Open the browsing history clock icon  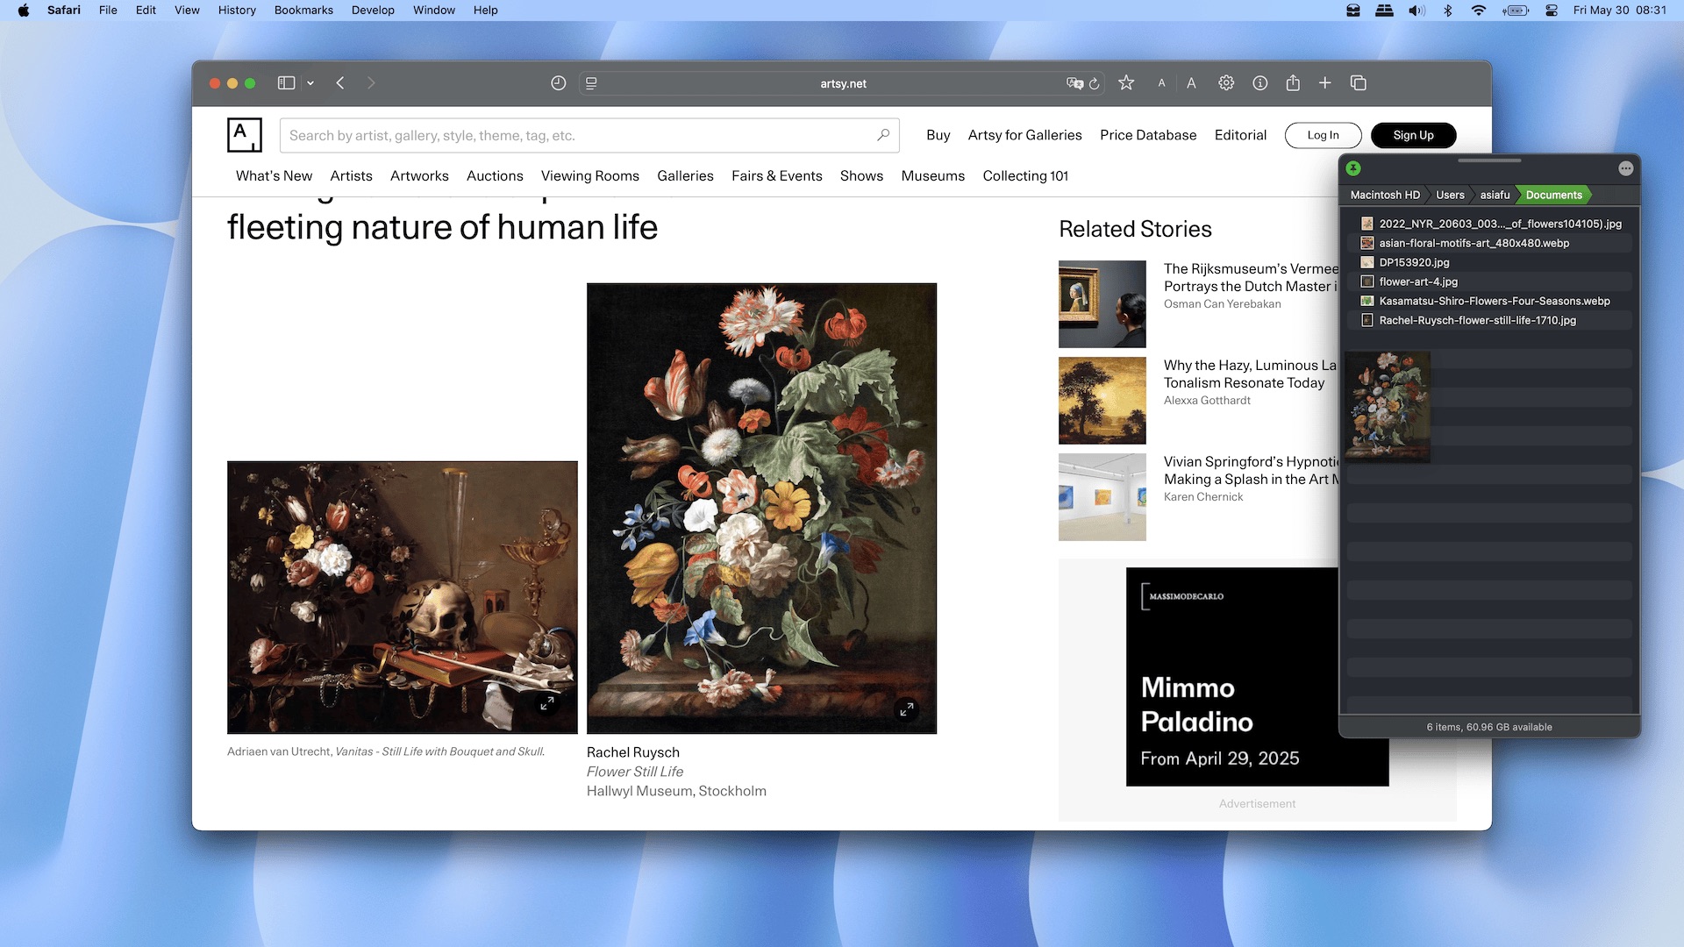[x=559, y=82]
